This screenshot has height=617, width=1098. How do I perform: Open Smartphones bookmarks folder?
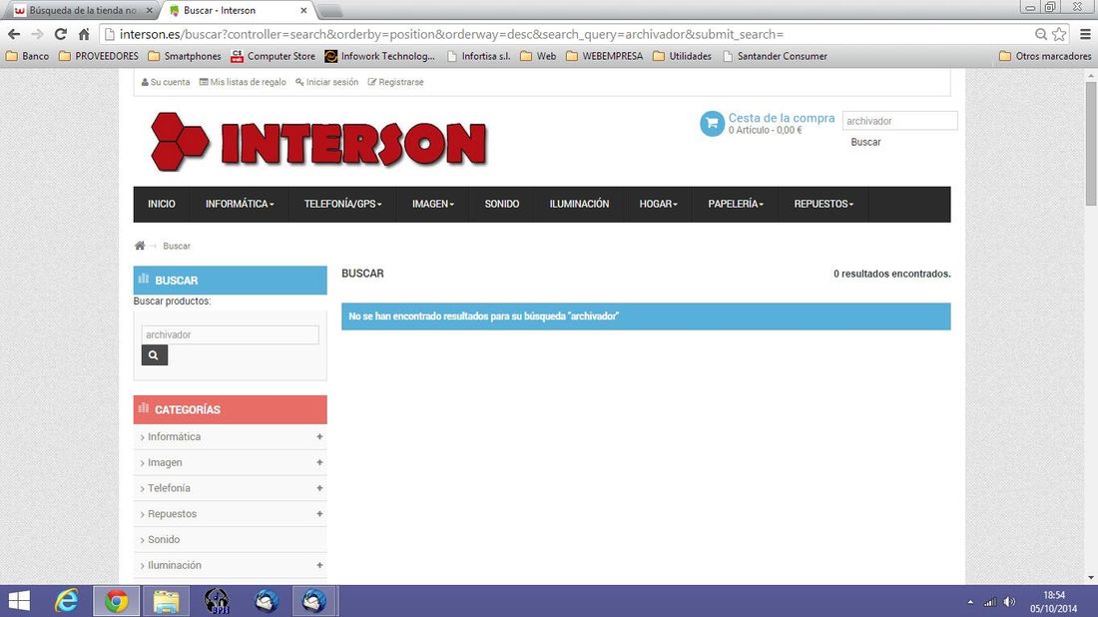pyautogui.click(x=185, y=56)
